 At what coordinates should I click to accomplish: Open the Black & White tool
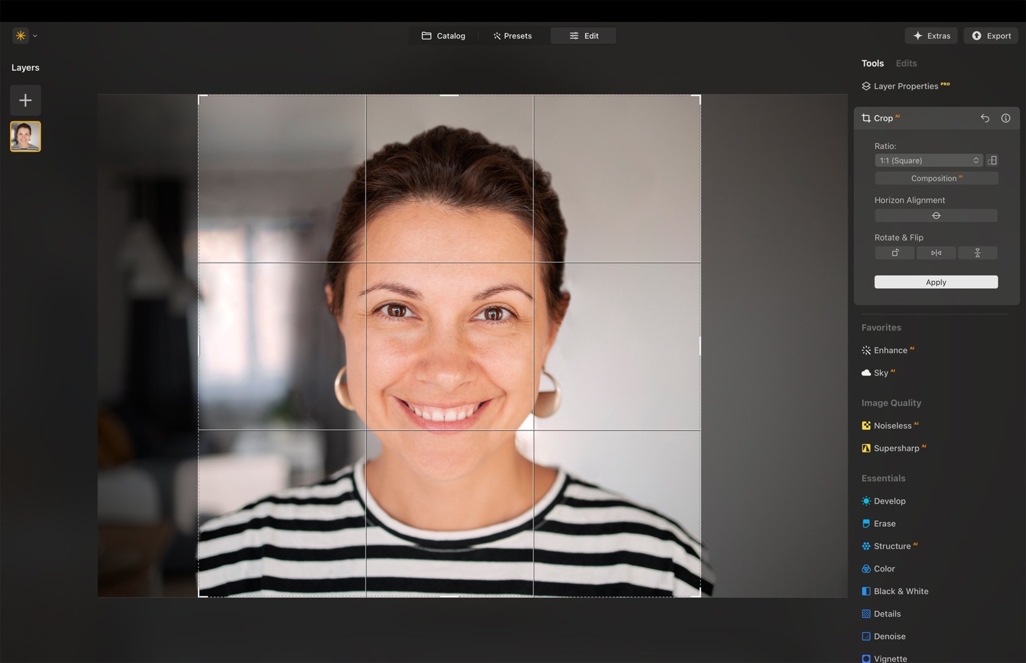pyautogui.click(x=900, y=591)
